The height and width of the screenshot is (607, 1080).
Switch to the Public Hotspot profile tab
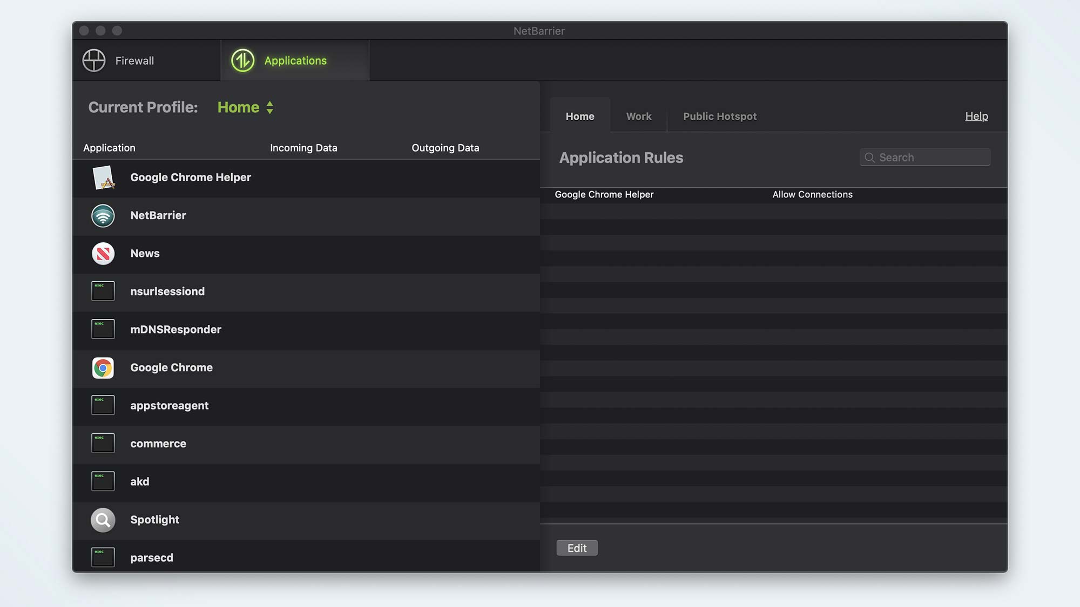click(x=719, y=115)
